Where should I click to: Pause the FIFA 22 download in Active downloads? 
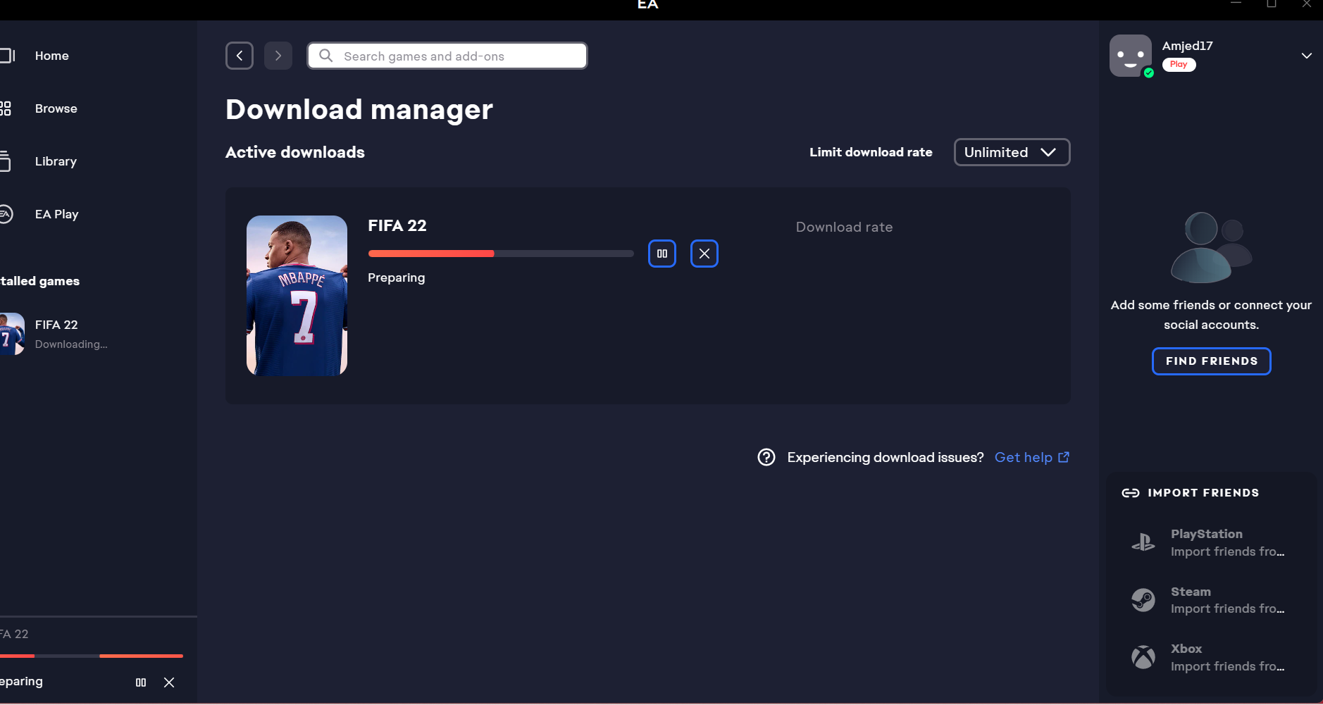(662, 254)
